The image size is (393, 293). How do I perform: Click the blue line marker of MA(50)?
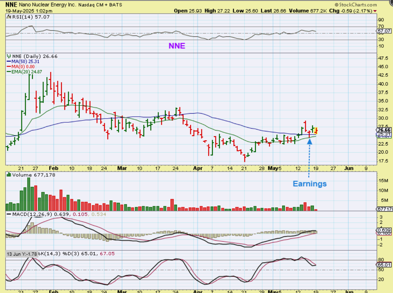[8, 61]
